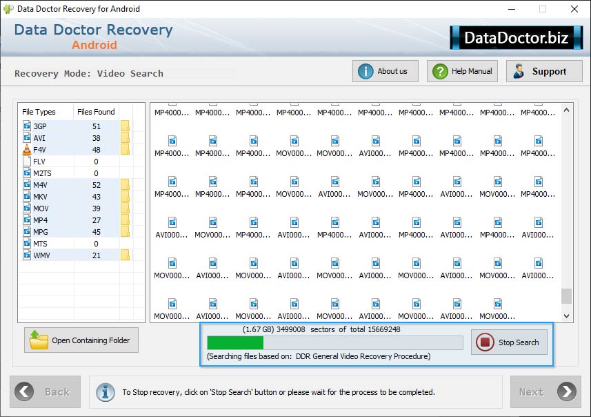Select the MKV label text

tap(40, 197)
